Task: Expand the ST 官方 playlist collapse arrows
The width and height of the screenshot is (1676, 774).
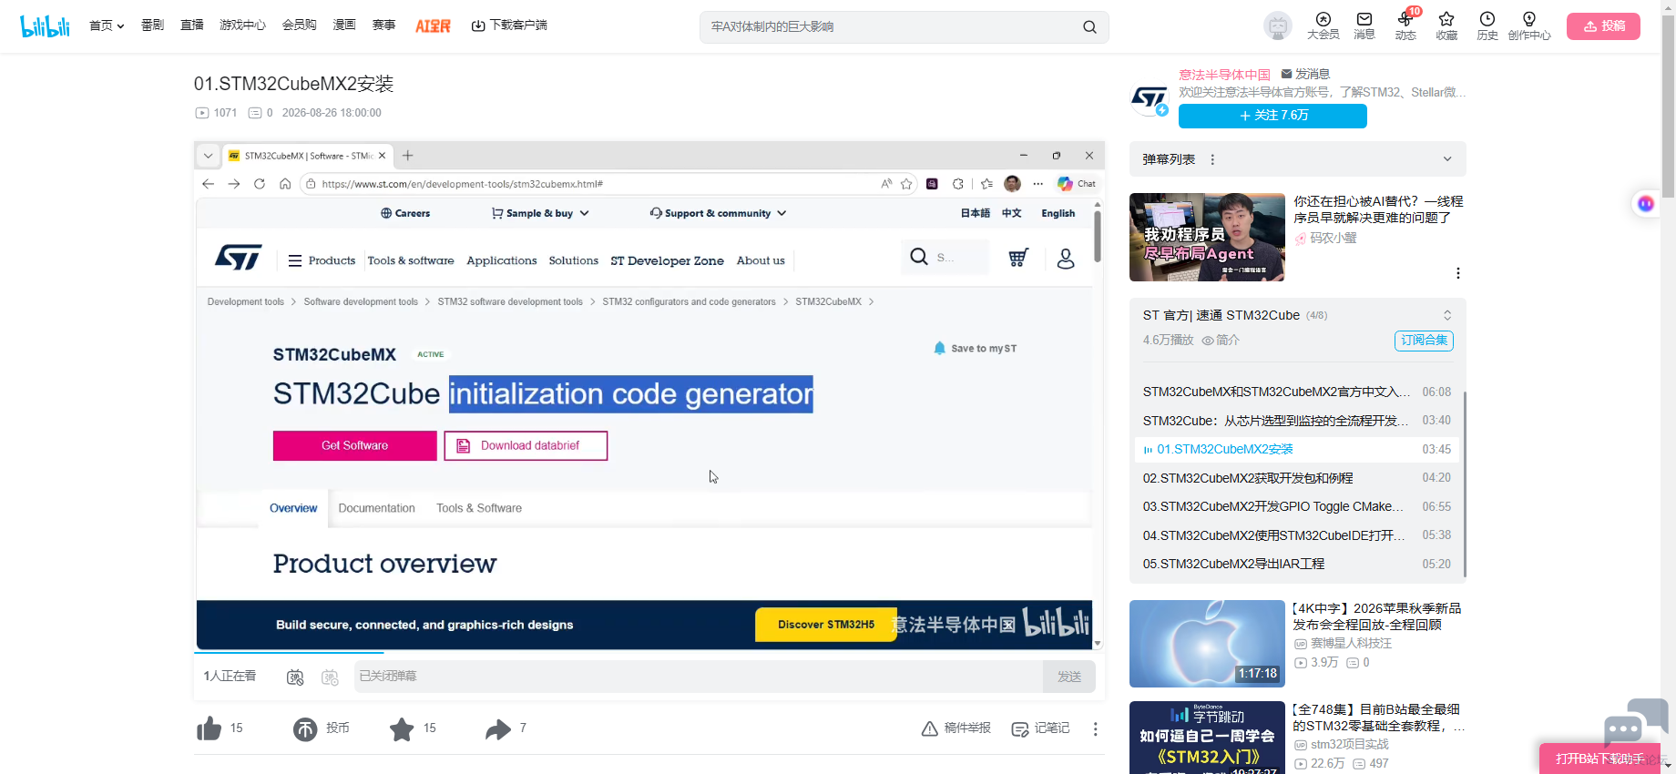Action: (1447, 315)
